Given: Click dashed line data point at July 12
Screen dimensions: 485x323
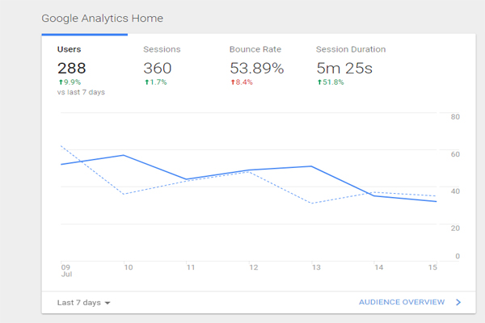Looking at the screenshot, I should 249,172.
